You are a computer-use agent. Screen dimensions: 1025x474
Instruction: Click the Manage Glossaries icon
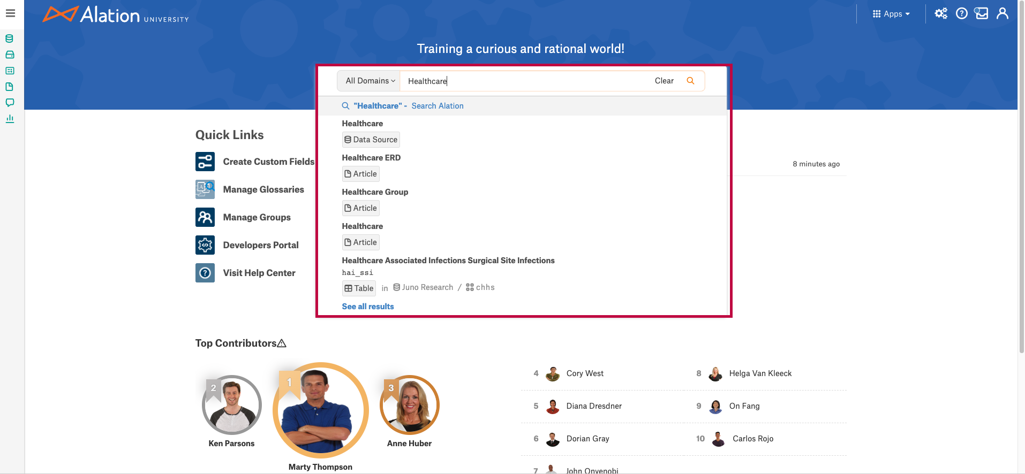[205, 189]
